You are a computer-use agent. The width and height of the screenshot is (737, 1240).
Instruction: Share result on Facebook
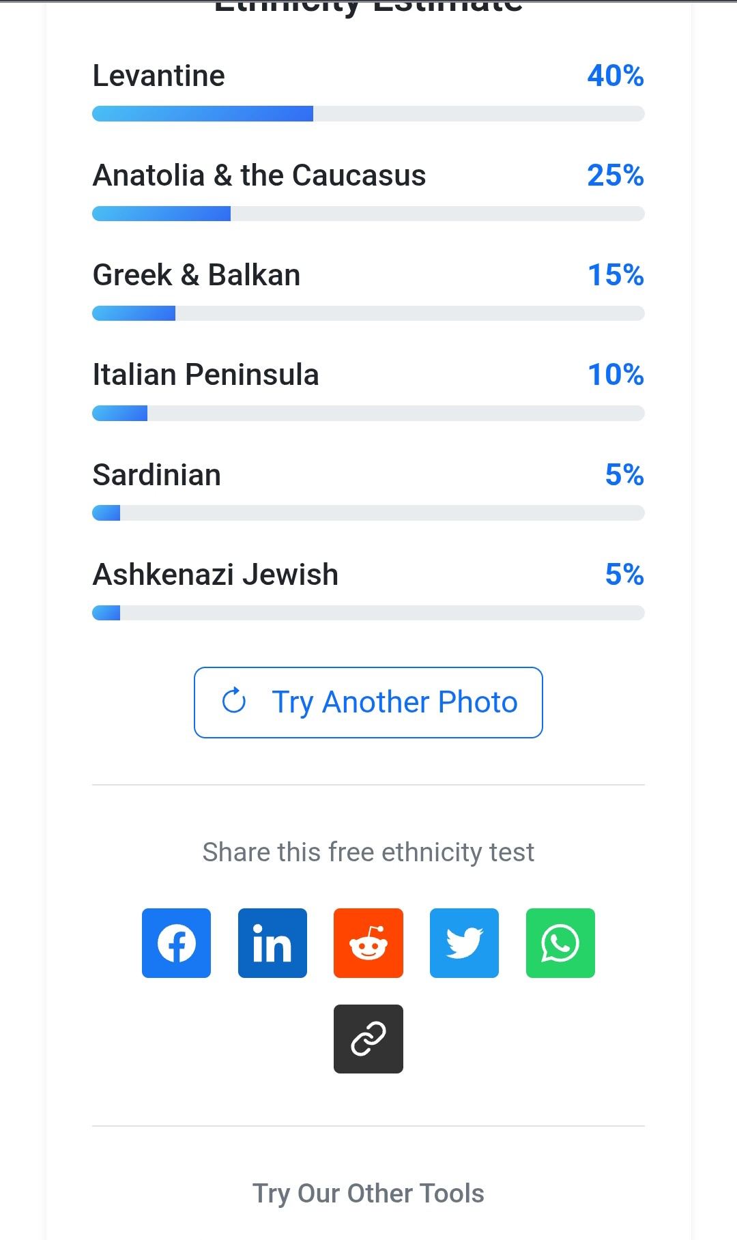point(176,942)
